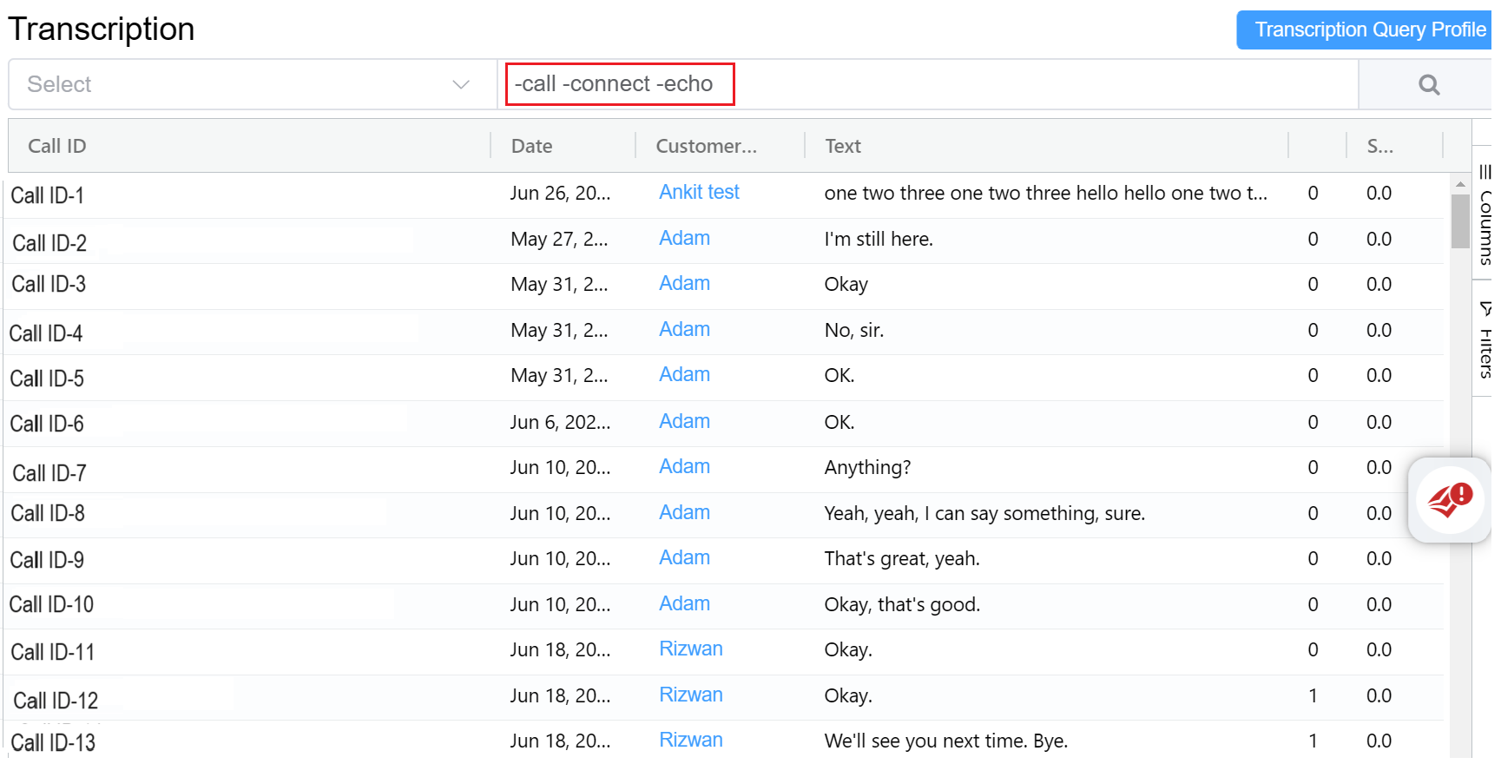The width and height of the screenshot is (1501, 764).
Task: Open the Filters side panel
Action: pos(1485,340)
